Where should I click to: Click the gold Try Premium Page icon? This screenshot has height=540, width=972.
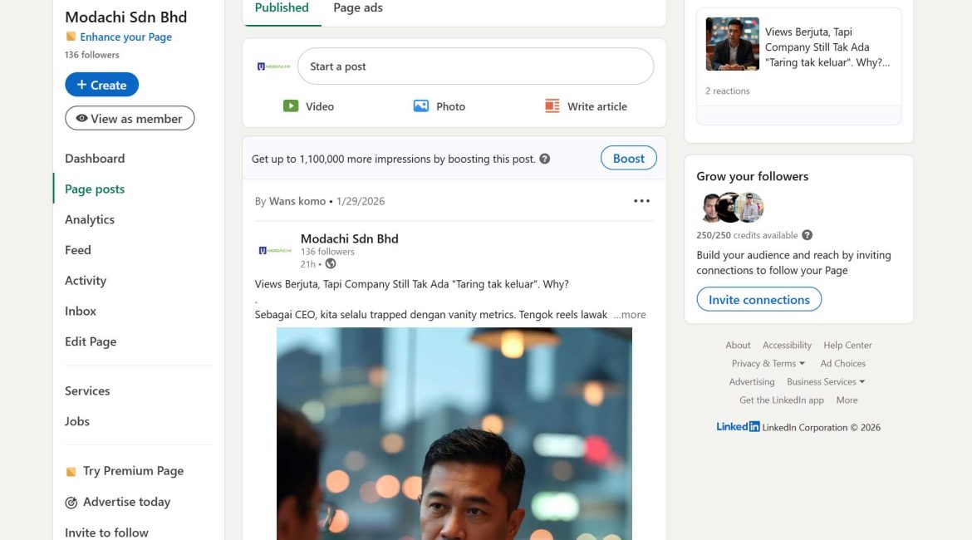coord(71,470)
